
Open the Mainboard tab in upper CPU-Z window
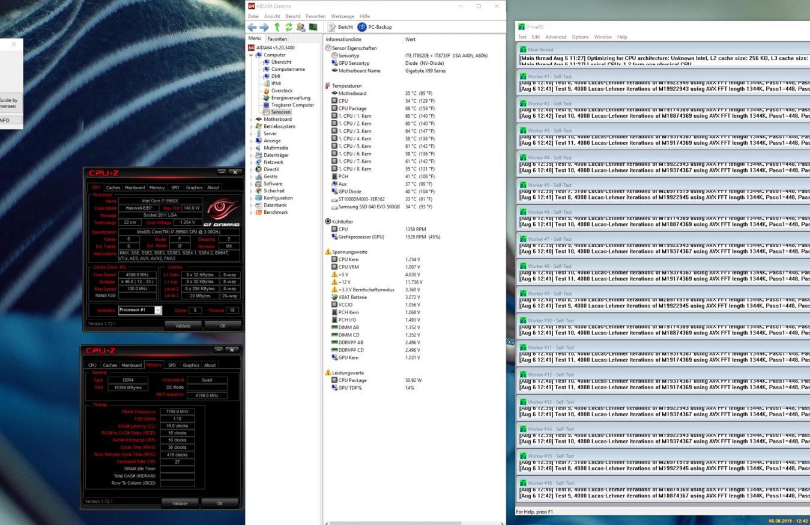coord(134,188)
